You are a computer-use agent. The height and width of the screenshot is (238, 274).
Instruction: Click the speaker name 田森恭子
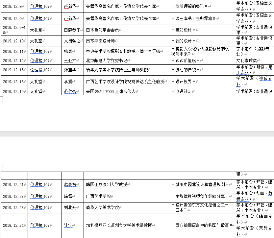click(72, 30)
